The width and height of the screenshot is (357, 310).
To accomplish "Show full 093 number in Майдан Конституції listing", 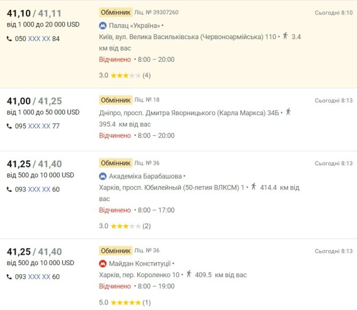I will coord(39,277).
